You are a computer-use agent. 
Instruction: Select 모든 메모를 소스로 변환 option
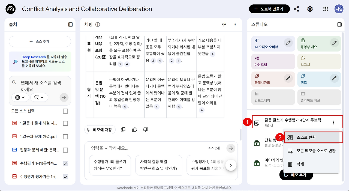(312, 151)
